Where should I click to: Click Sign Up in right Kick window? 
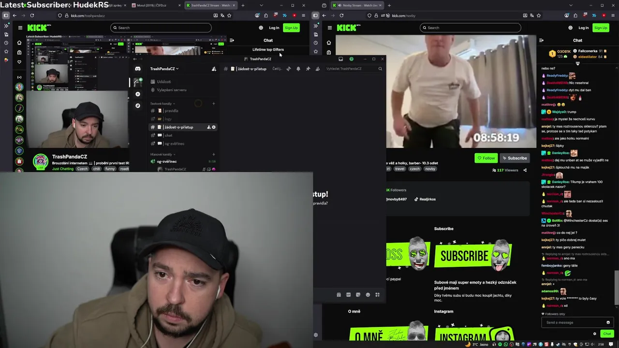tap(601, 28)
